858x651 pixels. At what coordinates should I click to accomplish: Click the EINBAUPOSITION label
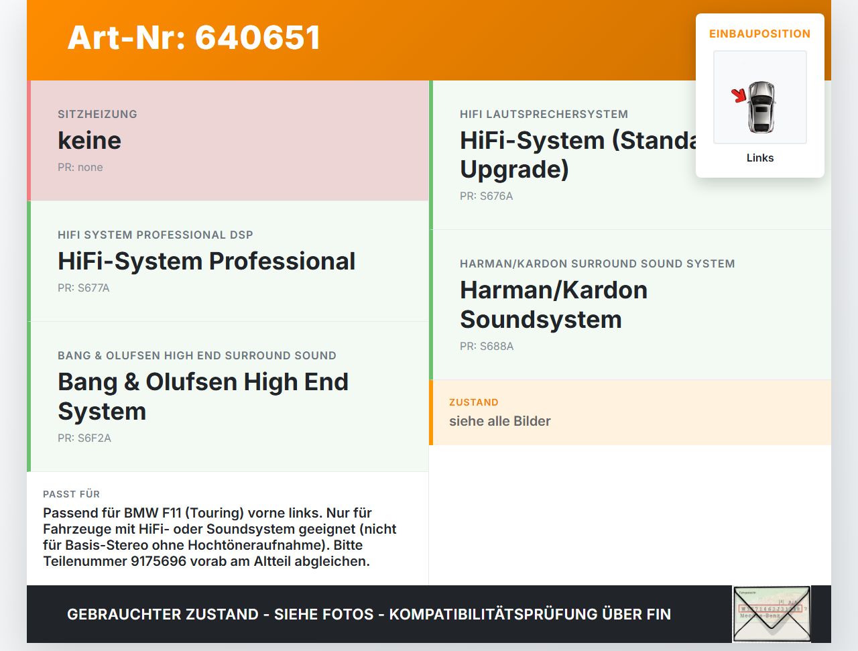[x=760, y=34]
